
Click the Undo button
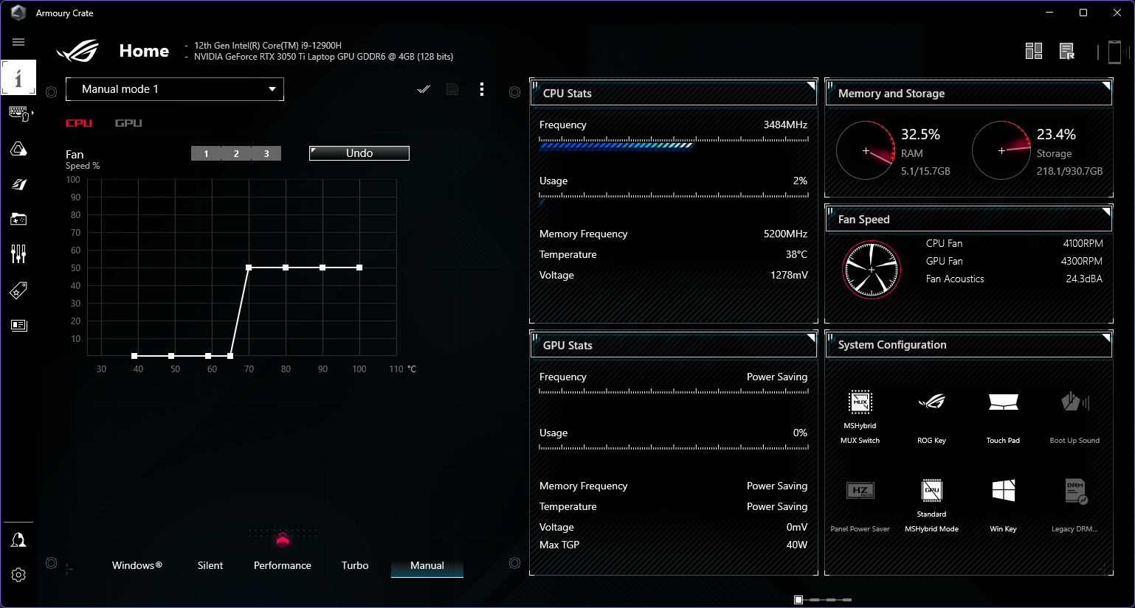coord(359,153)
